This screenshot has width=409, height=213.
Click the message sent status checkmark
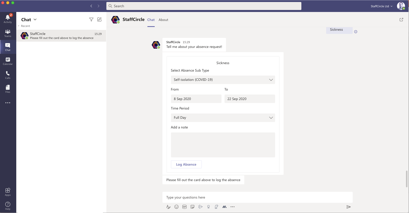356,32
